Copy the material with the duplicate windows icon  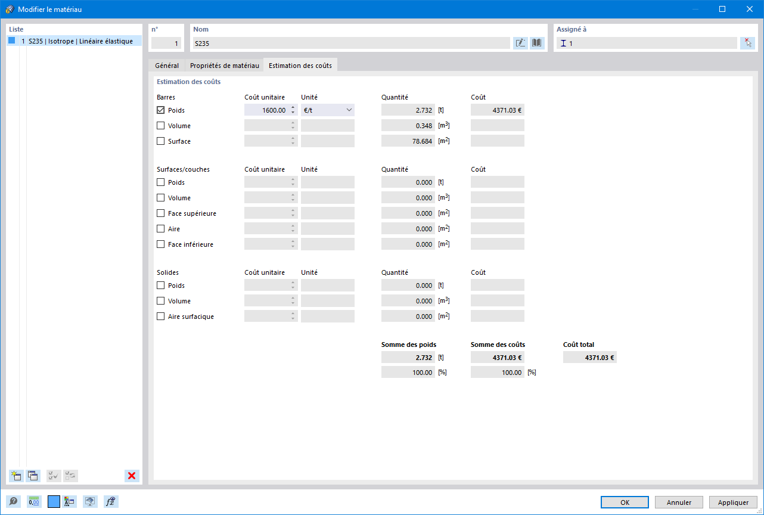(x=33, y=476)
